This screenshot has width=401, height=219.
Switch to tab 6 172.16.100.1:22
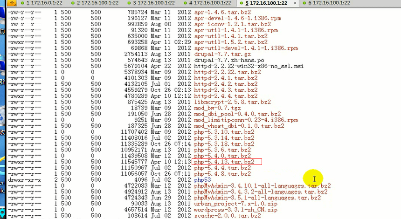329,3
